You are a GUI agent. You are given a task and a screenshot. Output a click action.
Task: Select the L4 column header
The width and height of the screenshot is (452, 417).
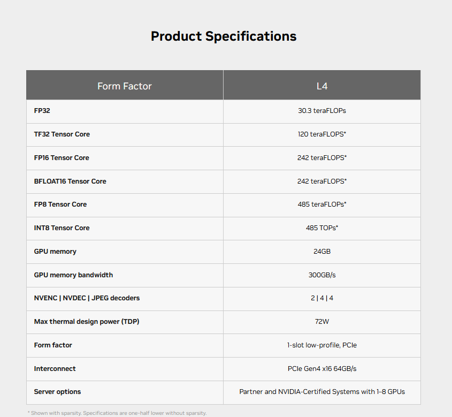[321, 86]
